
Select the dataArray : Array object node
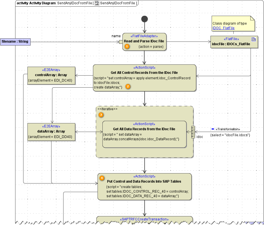click(x=51, y=132)
